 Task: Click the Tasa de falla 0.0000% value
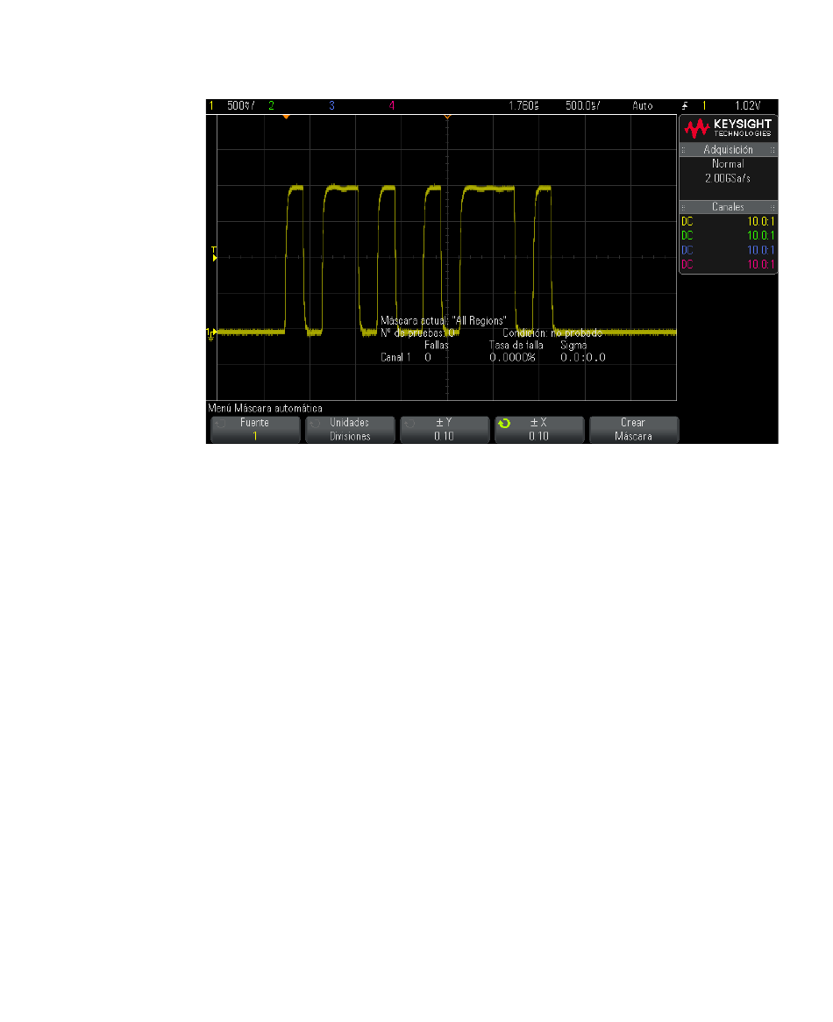(x=513, y=357)
